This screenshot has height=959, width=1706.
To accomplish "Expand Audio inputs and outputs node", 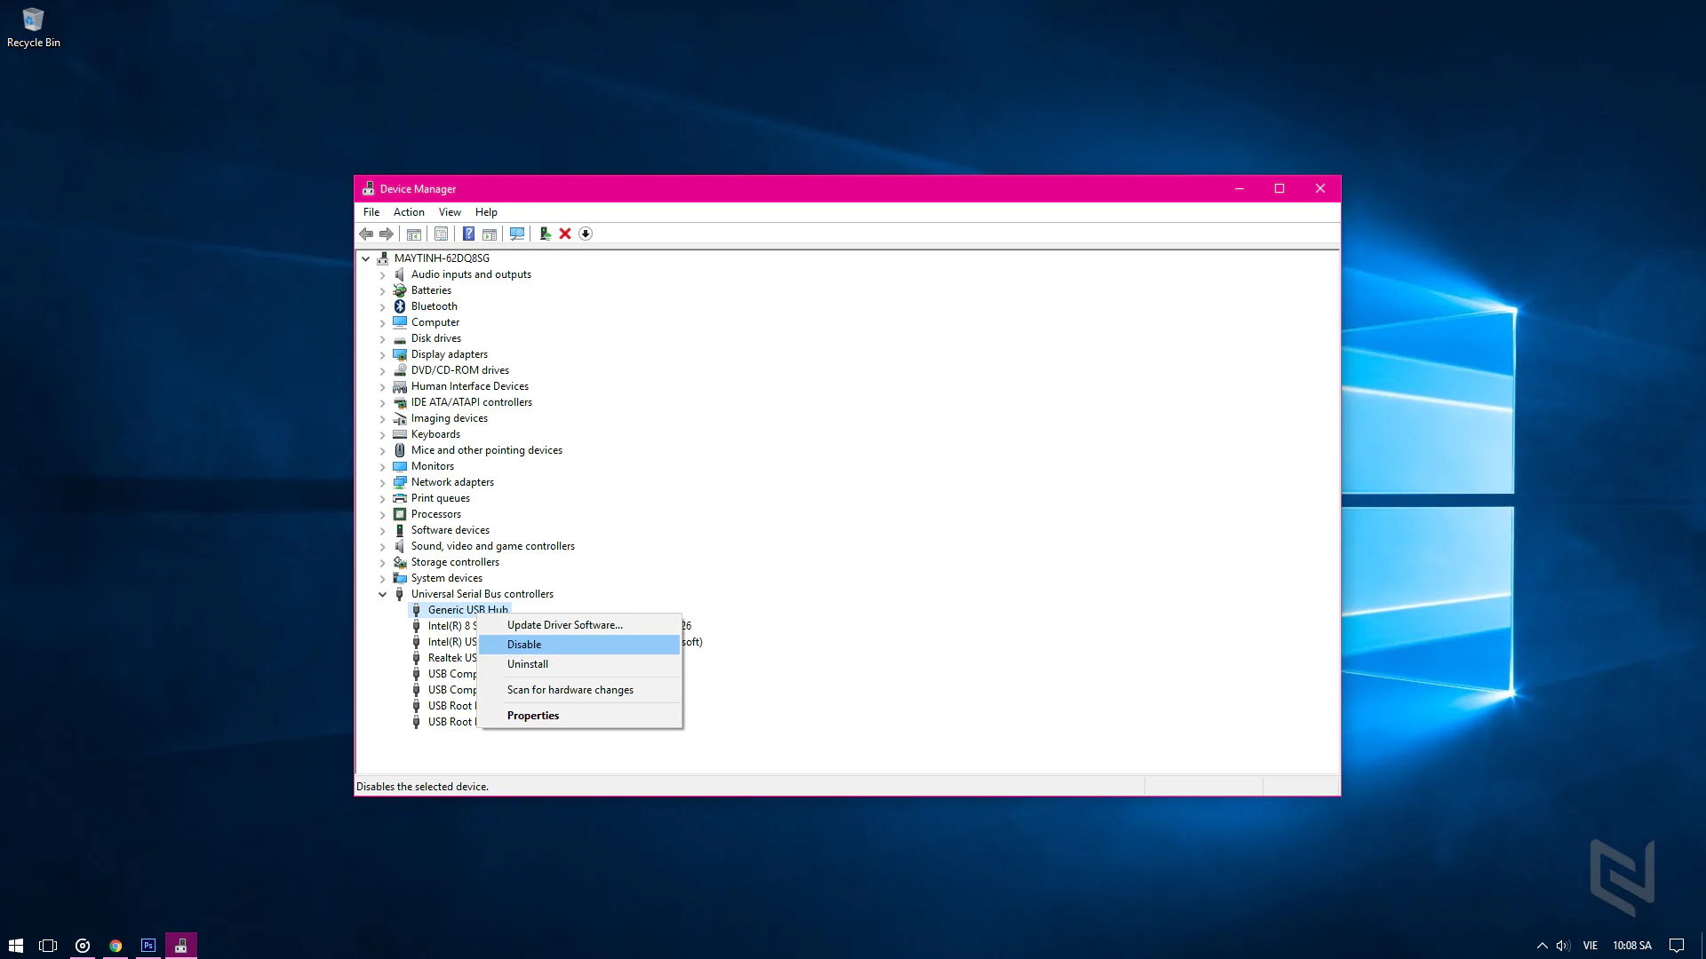I will (383, 275).
